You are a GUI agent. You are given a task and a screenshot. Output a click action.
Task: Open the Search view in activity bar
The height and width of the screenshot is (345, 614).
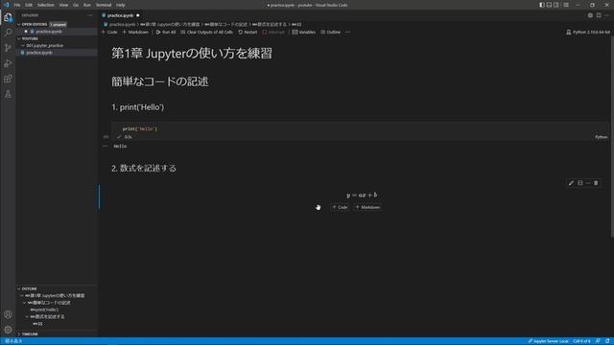tap(8, 32)
